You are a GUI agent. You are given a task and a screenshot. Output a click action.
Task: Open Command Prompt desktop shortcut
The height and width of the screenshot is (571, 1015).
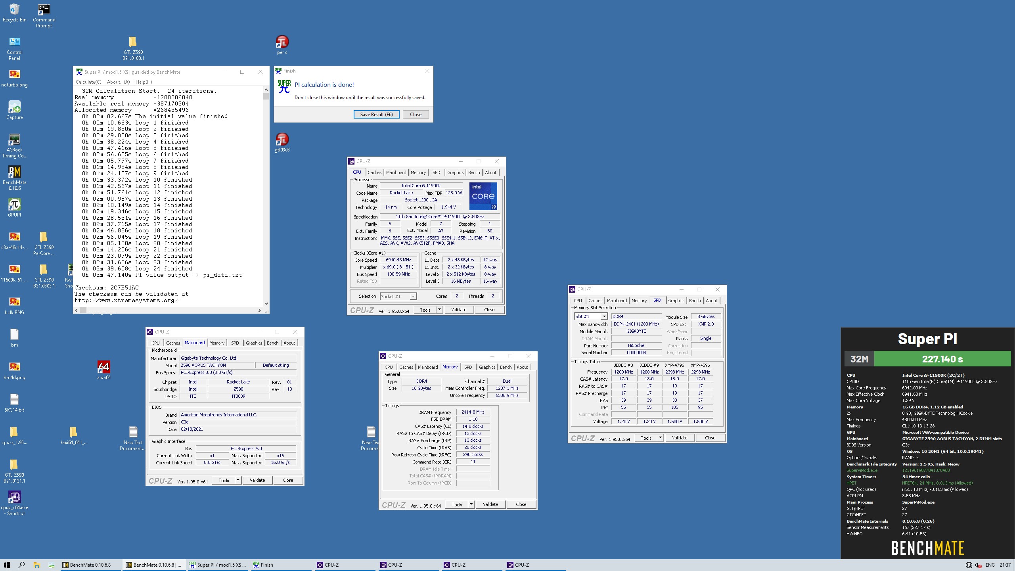point(44,16)
